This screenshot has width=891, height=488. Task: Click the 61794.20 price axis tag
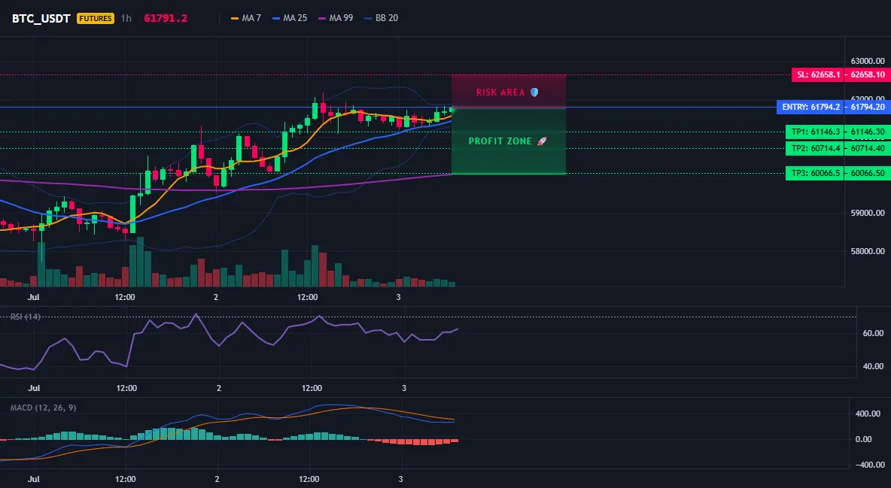click(868, 107)
